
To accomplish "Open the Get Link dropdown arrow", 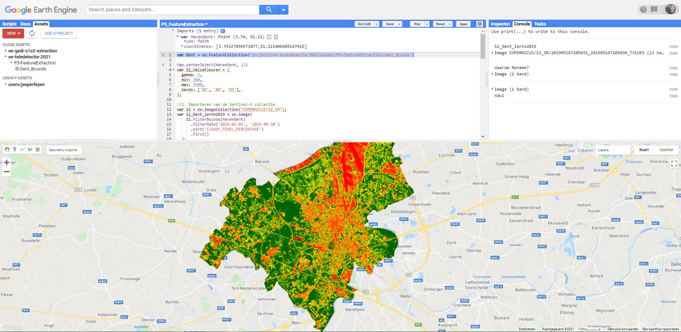I will pyautogui.click(x=376, y=24).
